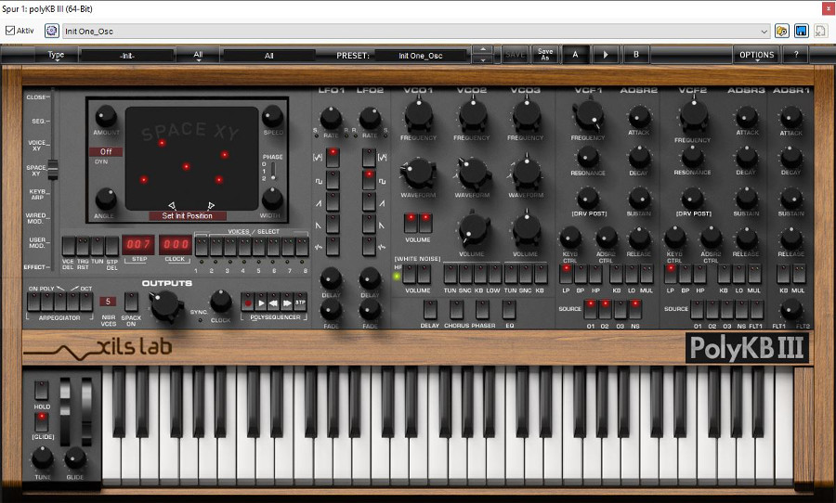
Task: Select the USER MOD panel entry
Action: [x=37, y=242]
